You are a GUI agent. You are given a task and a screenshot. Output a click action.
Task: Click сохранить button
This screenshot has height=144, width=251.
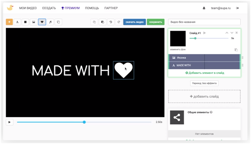[x=155, y=22]
